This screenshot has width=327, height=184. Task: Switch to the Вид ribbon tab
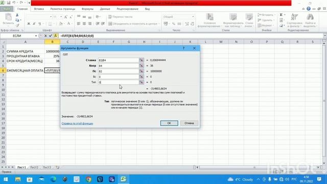(147, 9)
